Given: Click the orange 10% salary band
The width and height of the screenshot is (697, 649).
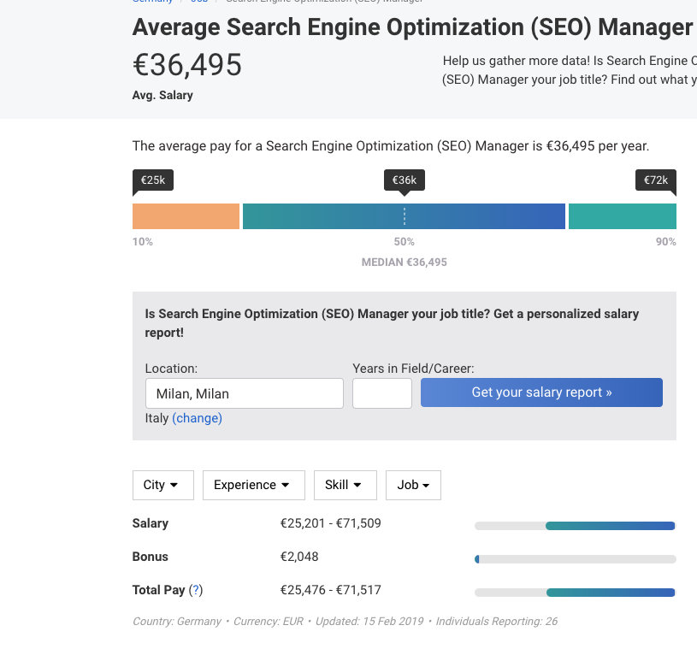Looking at the screenshot, I should [186, 216].
